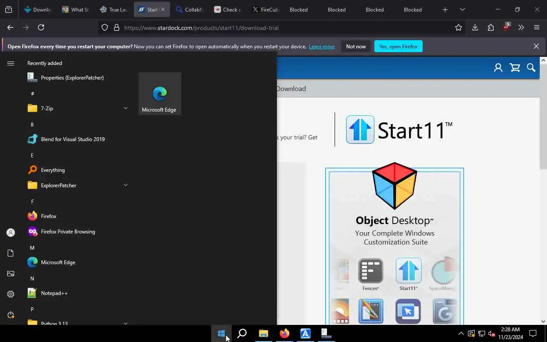The image size is (547, 342).
Task: Open Stardock shopping cart
Action: [x=515, y=68]
